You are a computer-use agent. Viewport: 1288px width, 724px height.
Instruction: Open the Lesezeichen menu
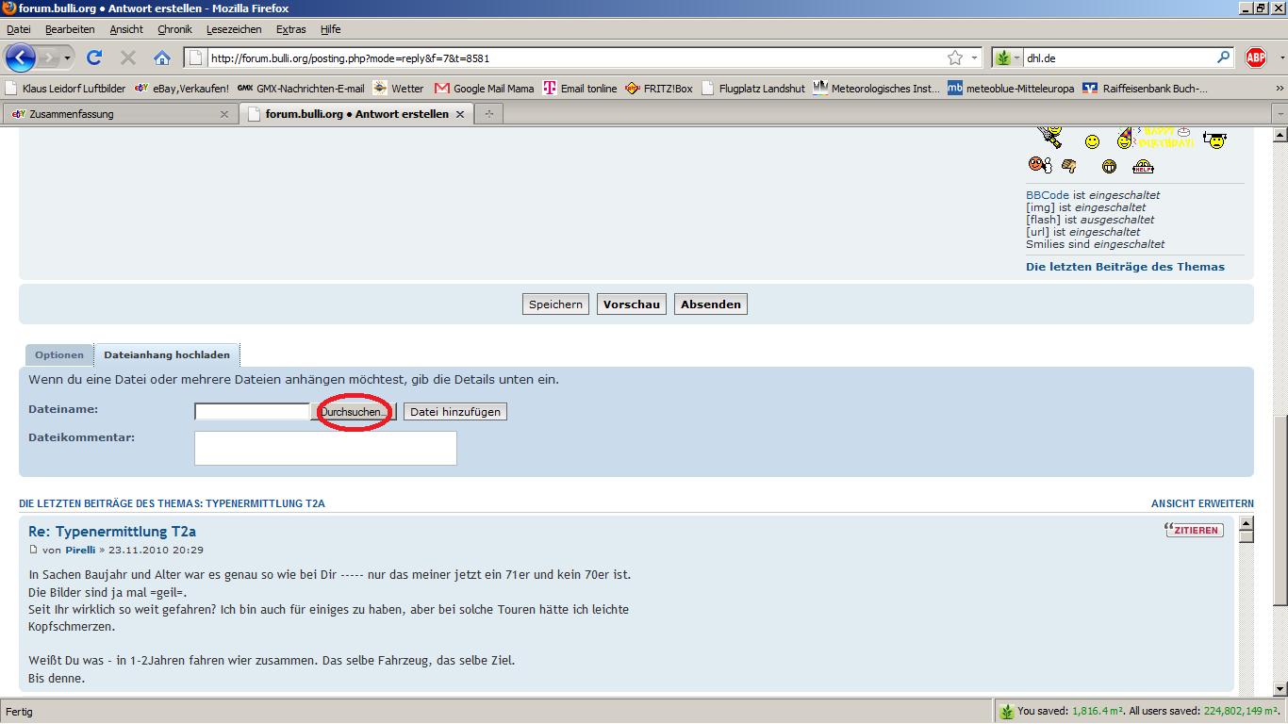(234, 29)
